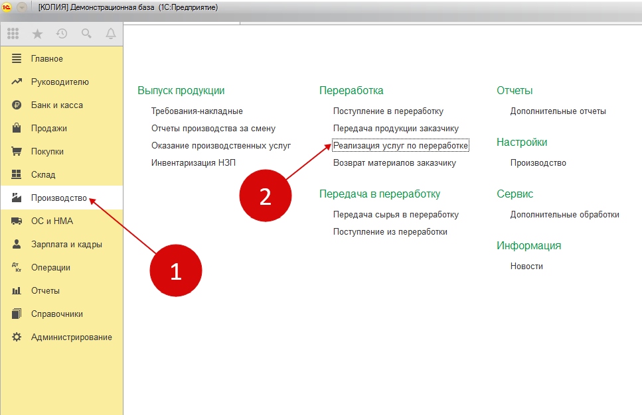642x415 pixels.
Task: Open Возврат материалов заказчику
Action: (395, 162)
